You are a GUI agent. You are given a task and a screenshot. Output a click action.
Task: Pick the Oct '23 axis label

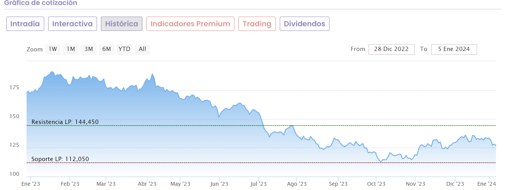point(376,184)
